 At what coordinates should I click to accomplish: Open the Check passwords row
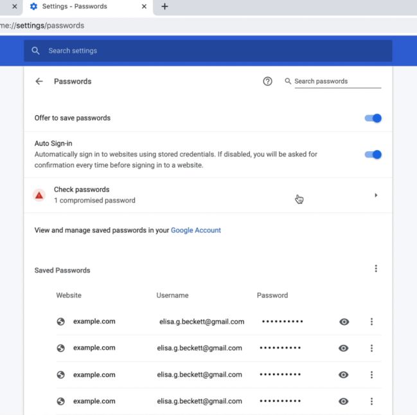(x=208, y=195)
